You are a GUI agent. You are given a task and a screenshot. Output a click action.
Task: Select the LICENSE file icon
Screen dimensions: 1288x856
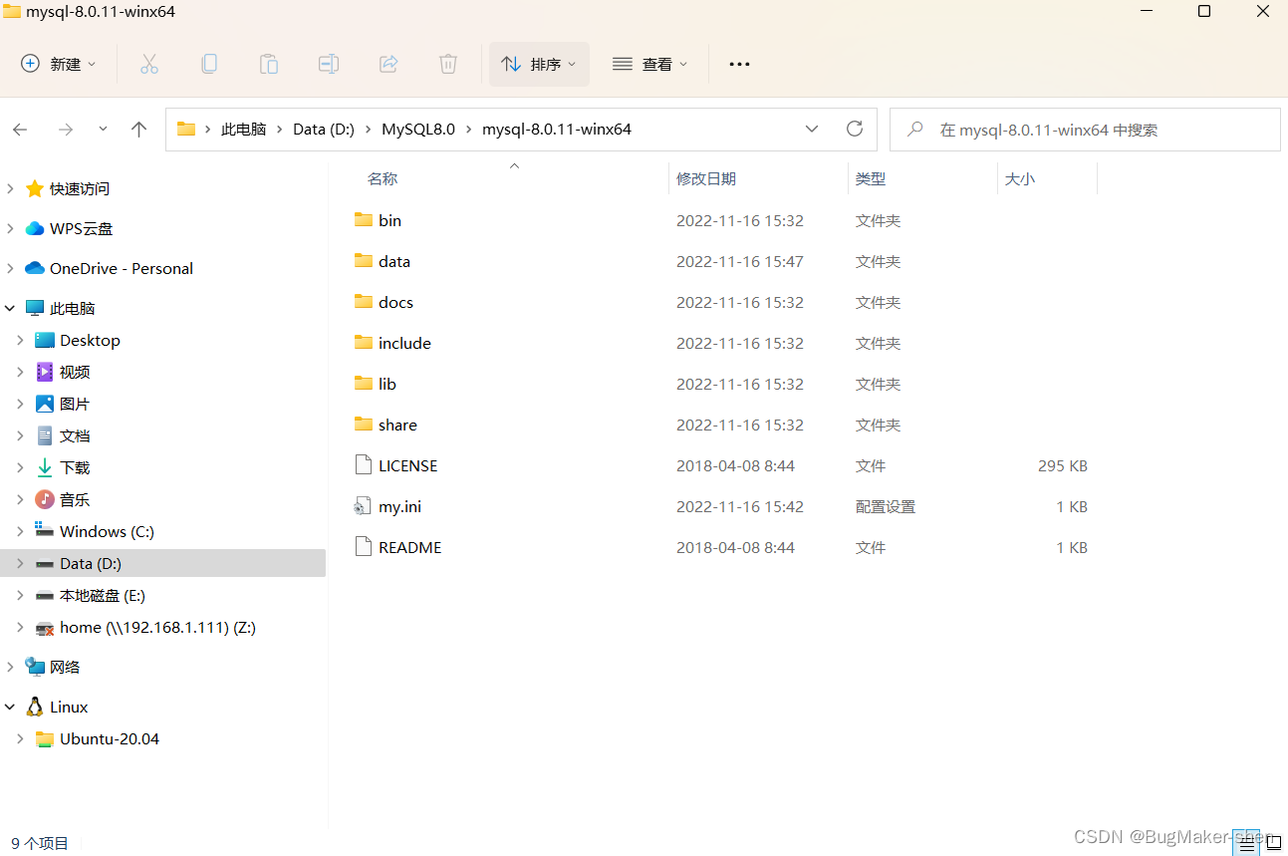tap(364, 464)
